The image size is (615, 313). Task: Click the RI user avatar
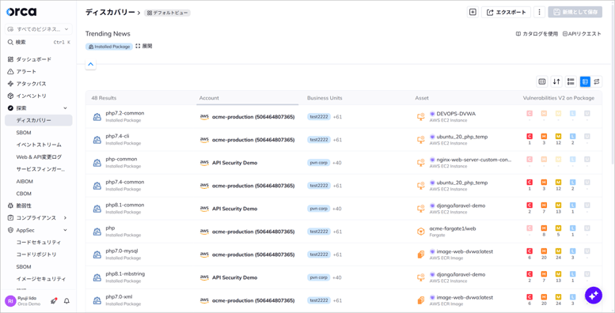pyautogui.click(x=10, y=301)
